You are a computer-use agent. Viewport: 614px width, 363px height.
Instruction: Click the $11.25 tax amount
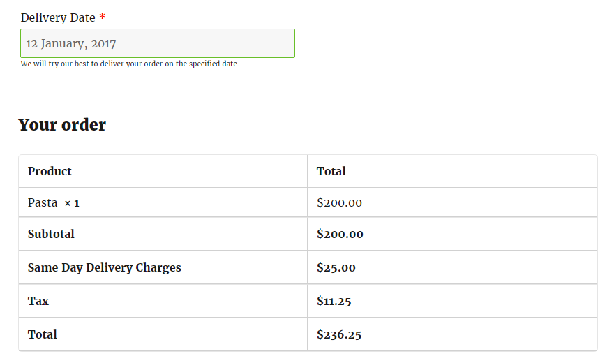(x=334, y=301)
